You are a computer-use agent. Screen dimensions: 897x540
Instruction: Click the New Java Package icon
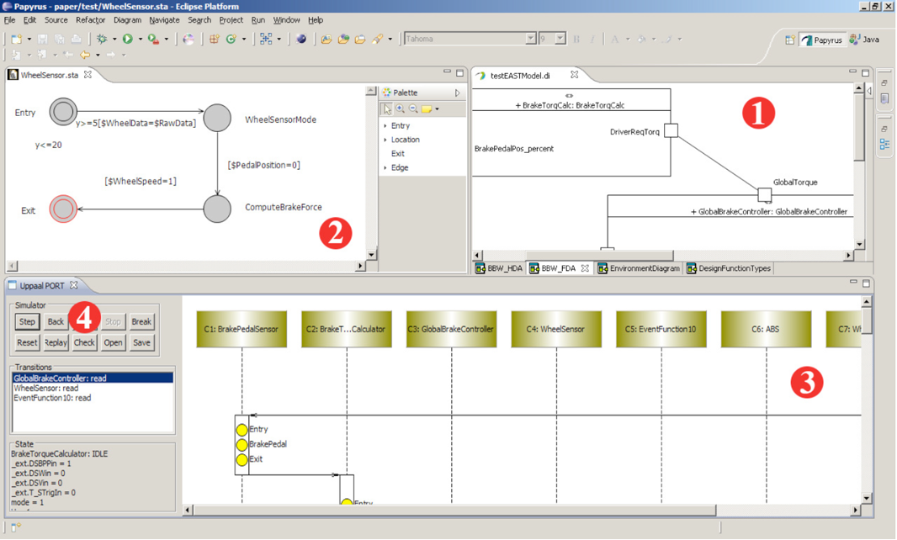pos(214,39)
